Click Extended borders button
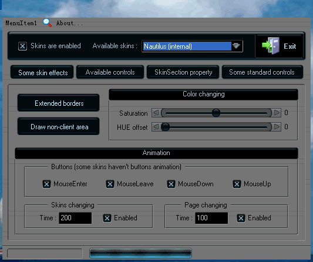 [x=59, y=103]
